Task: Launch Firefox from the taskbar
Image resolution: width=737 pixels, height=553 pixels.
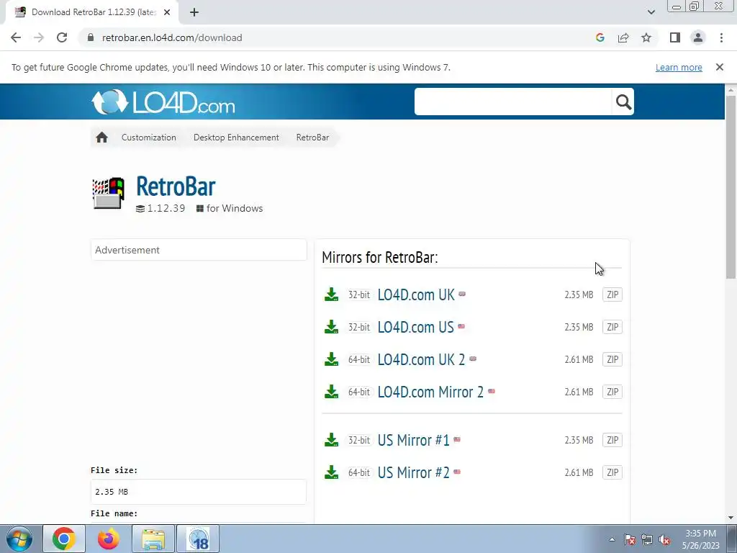Action: click(x=109, y=539)
